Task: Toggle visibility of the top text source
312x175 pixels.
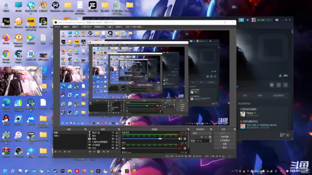Action: 113,133
